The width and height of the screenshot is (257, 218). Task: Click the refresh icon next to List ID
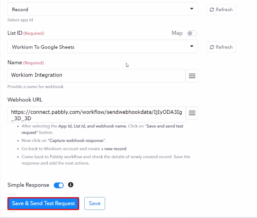click(x=212, y=47)
